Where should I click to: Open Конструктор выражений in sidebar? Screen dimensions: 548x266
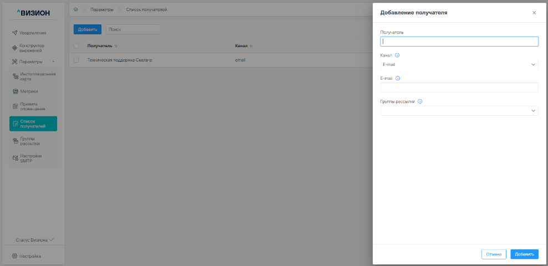[34, 48]
